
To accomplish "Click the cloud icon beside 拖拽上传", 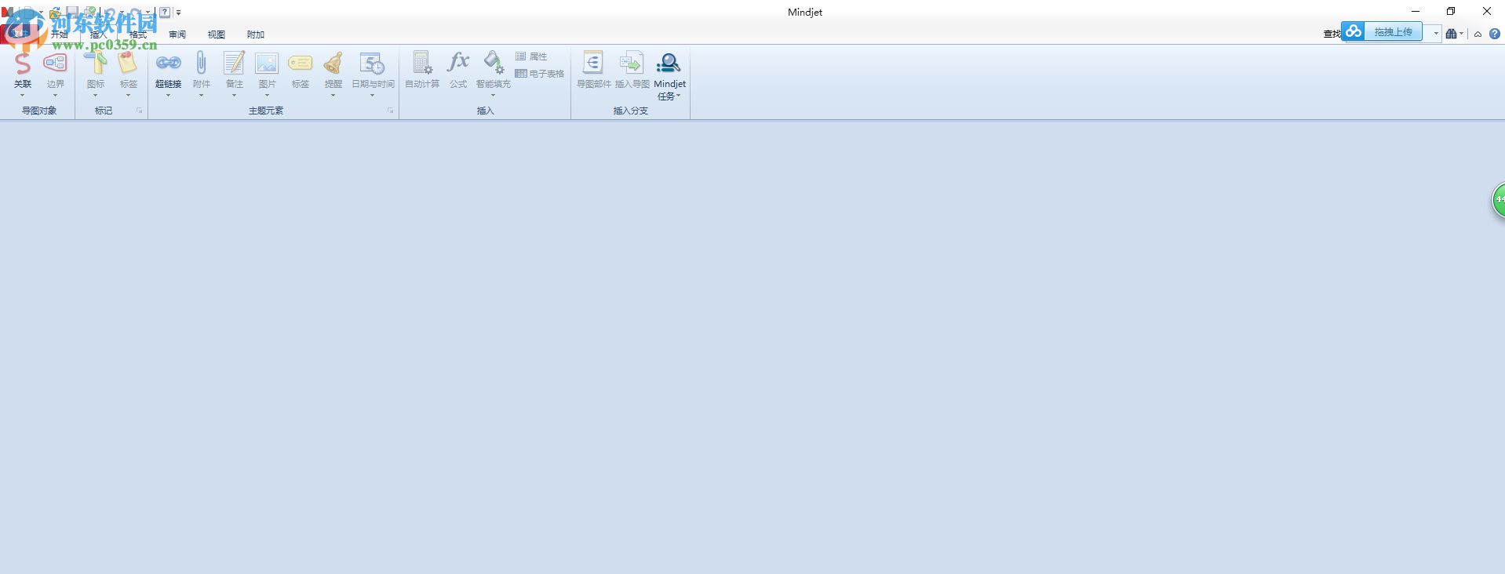I will click(x=1353, y=31).
